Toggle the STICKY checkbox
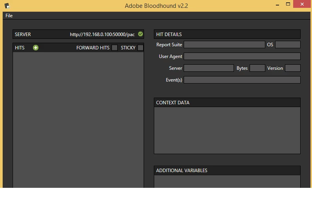This screenshot has height=209, width=312. point(140,48)
